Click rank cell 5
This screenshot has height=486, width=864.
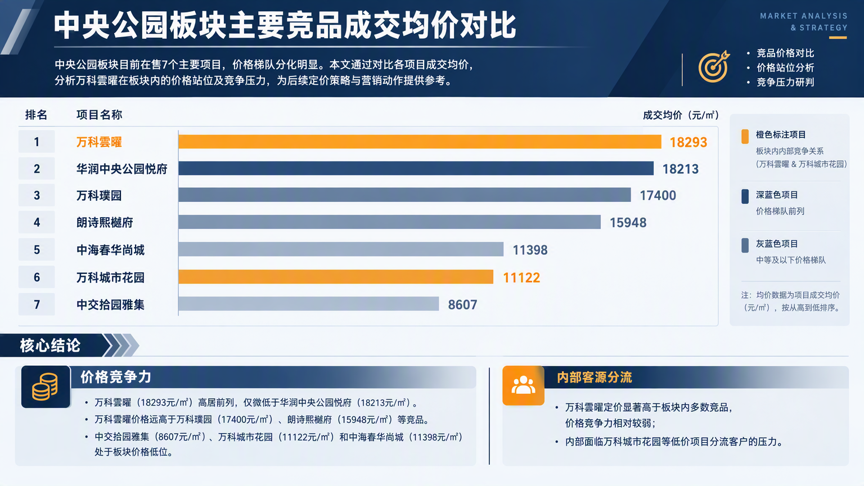point(37,250)
